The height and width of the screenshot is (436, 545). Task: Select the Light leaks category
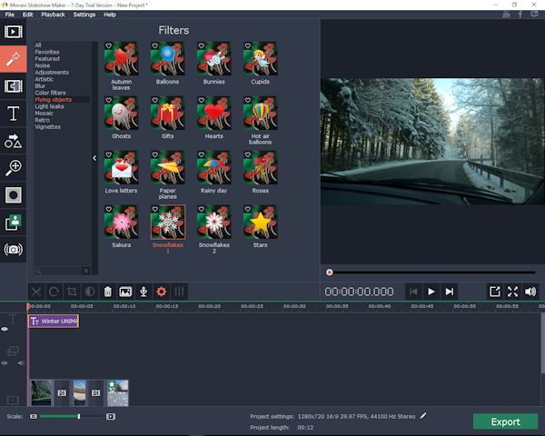[x=49, y=106]
